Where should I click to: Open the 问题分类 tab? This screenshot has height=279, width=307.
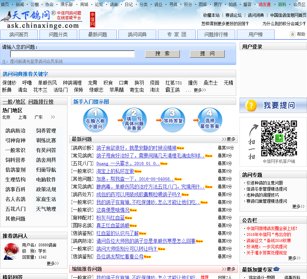(58, 35)
